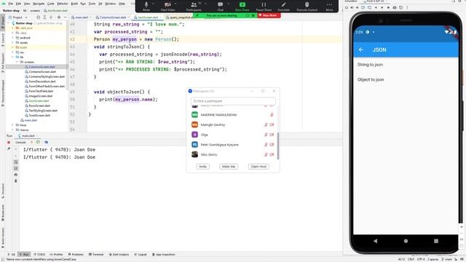Image resolution: width=466 pixels, height=262 pixels.
Task: Click Mute Me button in Participants window
Action: tap(229, 167)
